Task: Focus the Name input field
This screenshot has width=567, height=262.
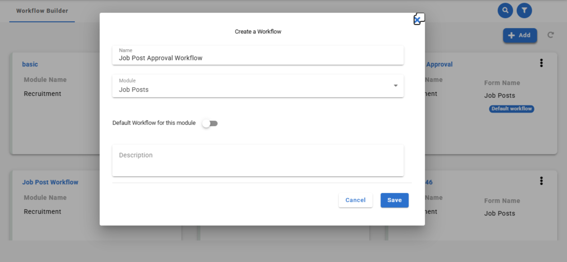Action: point(258,58)
